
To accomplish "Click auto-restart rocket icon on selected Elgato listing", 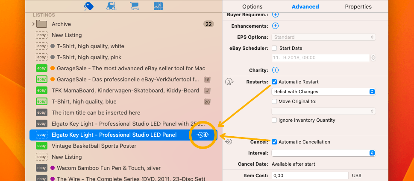I will click(x=206, y=135).
